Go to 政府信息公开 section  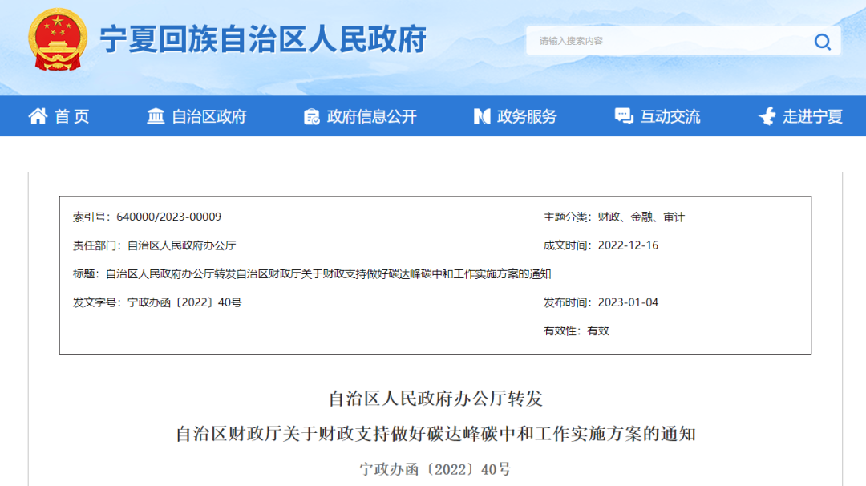pos(372,116)
